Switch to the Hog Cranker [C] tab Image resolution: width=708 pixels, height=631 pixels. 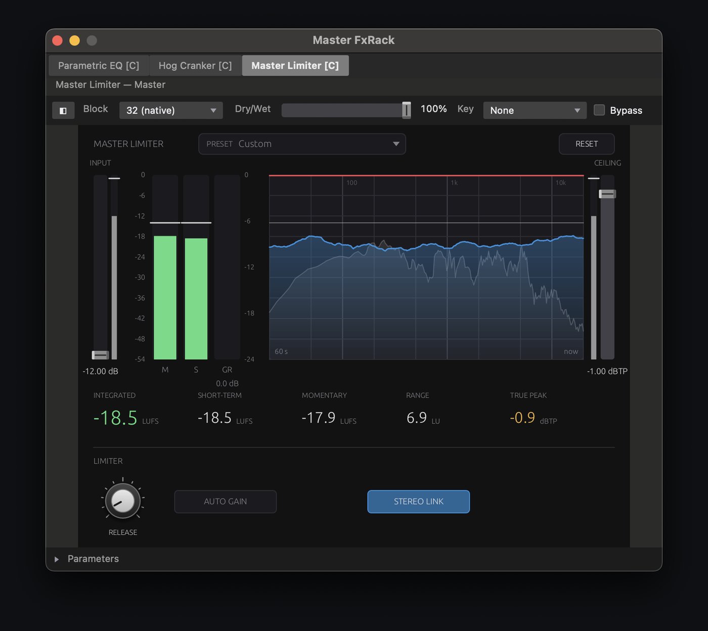(195, 66)
